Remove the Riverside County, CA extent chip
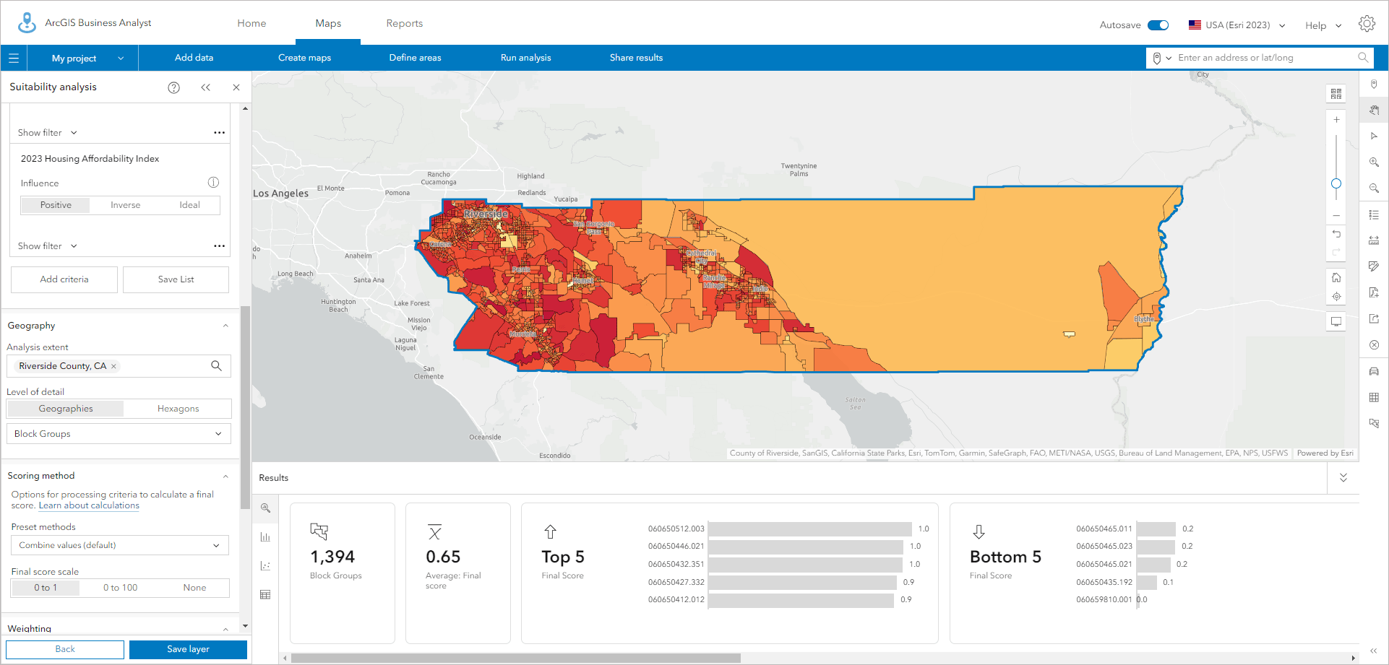Viewport: 1389px width, 665px height. click(x=113, y=366)
